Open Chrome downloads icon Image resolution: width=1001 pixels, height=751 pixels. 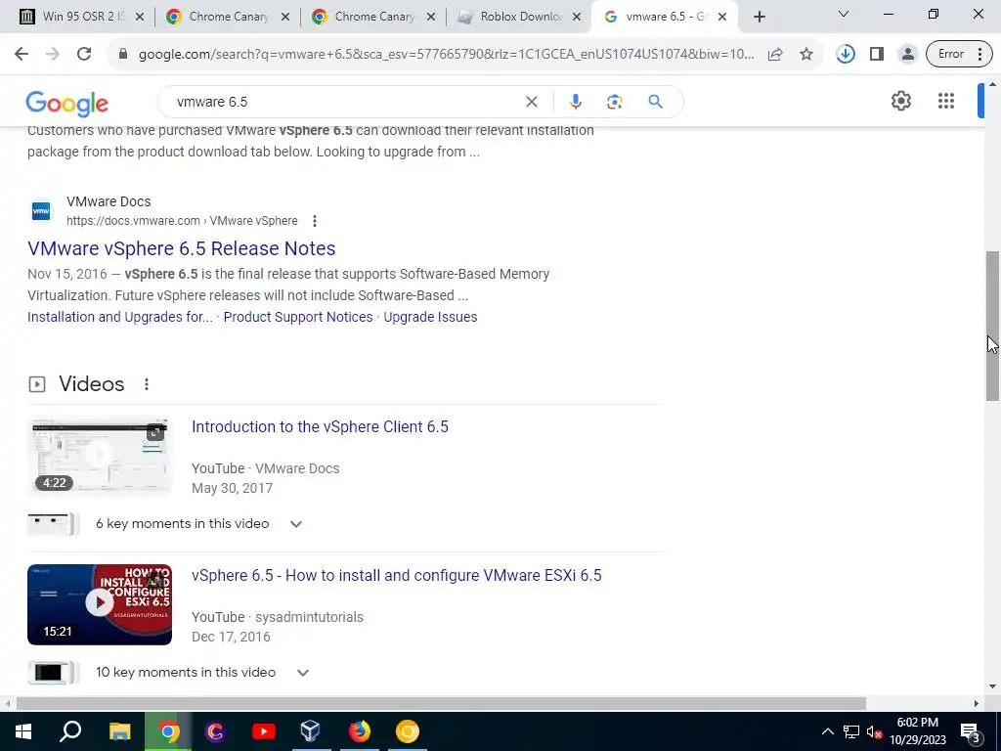pos(846,55)
